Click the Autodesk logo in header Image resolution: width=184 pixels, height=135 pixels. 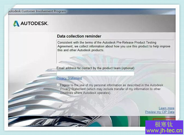pyautogui.click(x=31, y=24)
